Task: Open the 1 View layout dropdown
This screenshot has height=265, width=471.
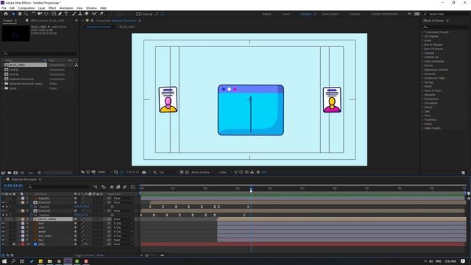Action: (x=224, y=172)
